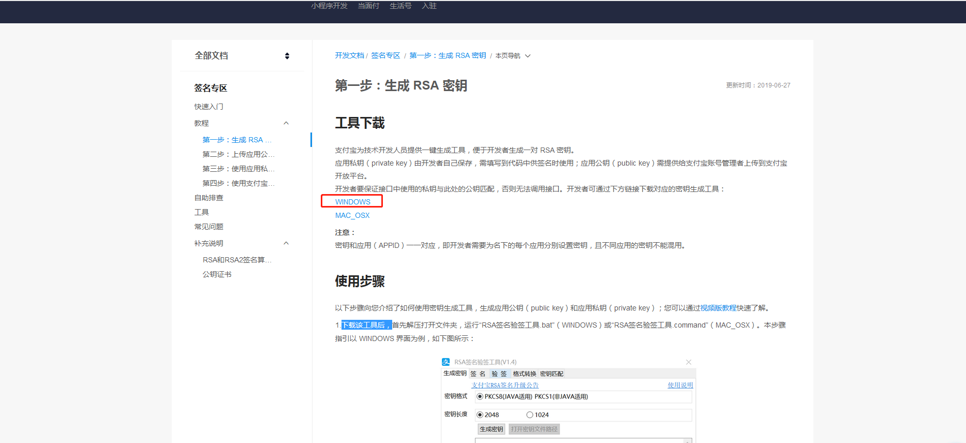Viewport: 966px width, 443px height.
Task: Open 自助排查 in sidebar
Action: click(209, 198)
